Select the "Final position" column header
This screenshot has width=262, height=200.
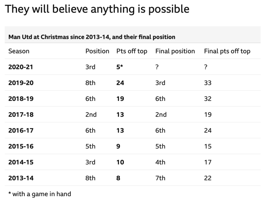click(x=175, y=51)
